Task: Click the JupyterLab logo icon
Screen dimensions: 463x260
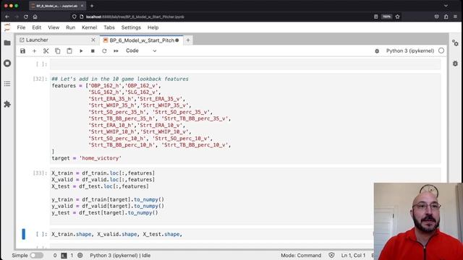Action: tap(7, 27)
